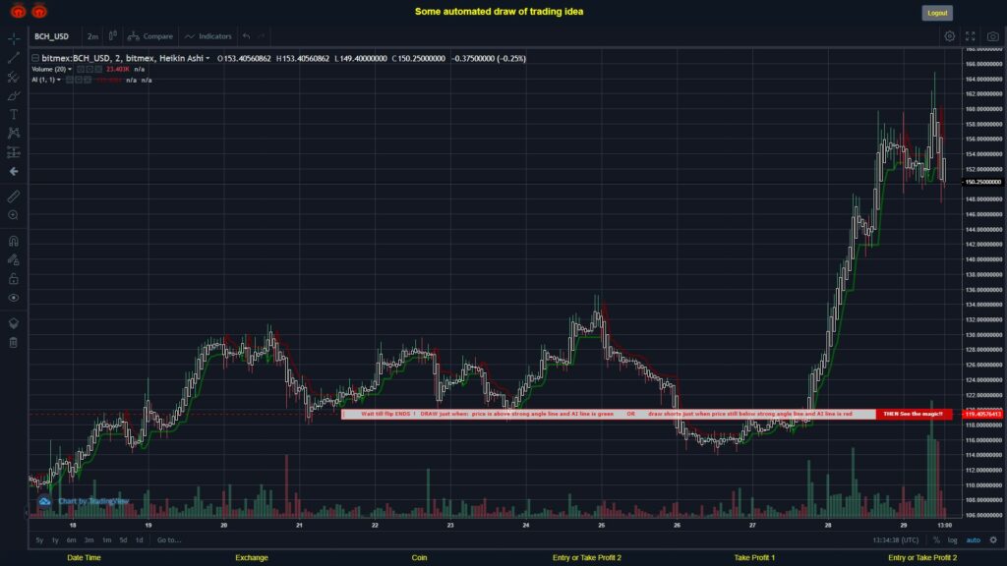
Task: Toggle percentage scale (%)
Action: coord(936,540)
